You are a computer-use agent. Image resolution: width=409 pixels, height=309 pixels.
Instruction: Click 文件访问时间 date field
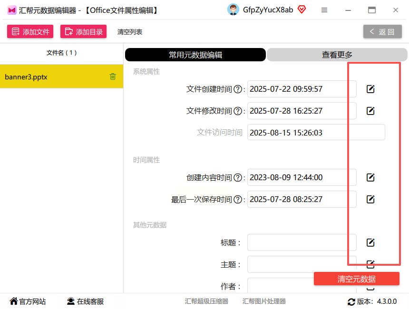coord(316,133)
